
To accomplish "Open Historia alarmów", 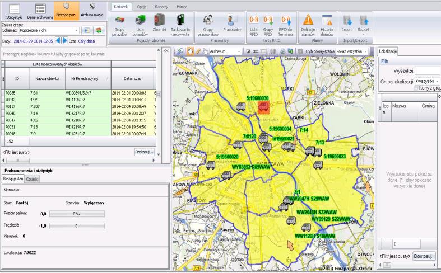I will 327,26.
